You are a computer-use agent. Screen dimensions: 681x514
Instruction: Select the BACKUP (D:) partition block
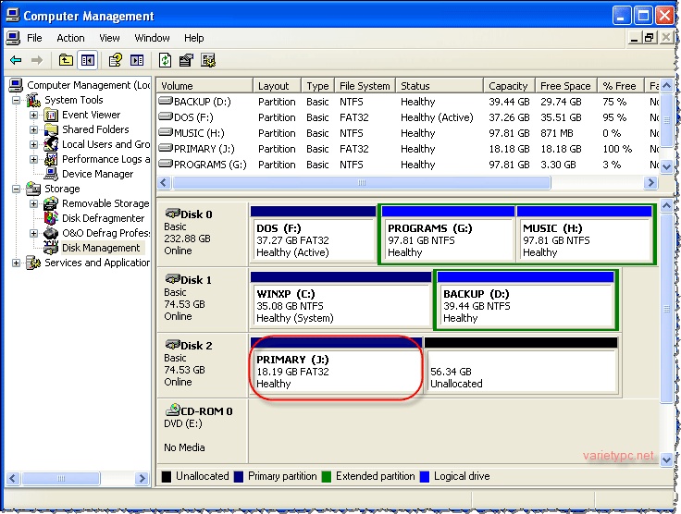[526, 300]
